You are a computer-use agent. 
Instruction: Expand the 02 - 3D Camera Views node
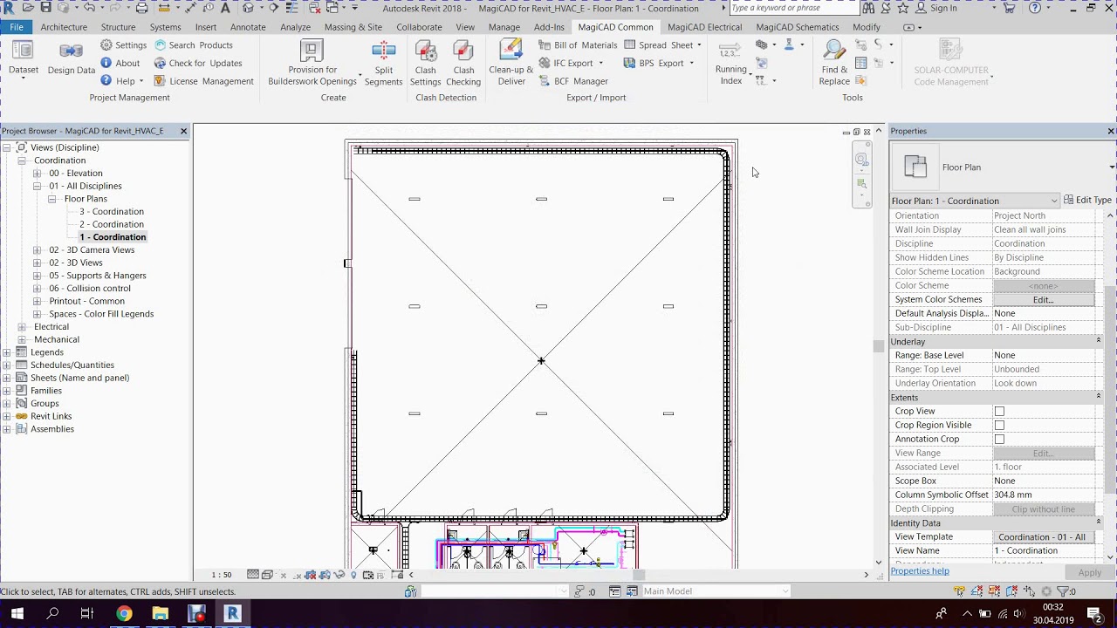37,250
